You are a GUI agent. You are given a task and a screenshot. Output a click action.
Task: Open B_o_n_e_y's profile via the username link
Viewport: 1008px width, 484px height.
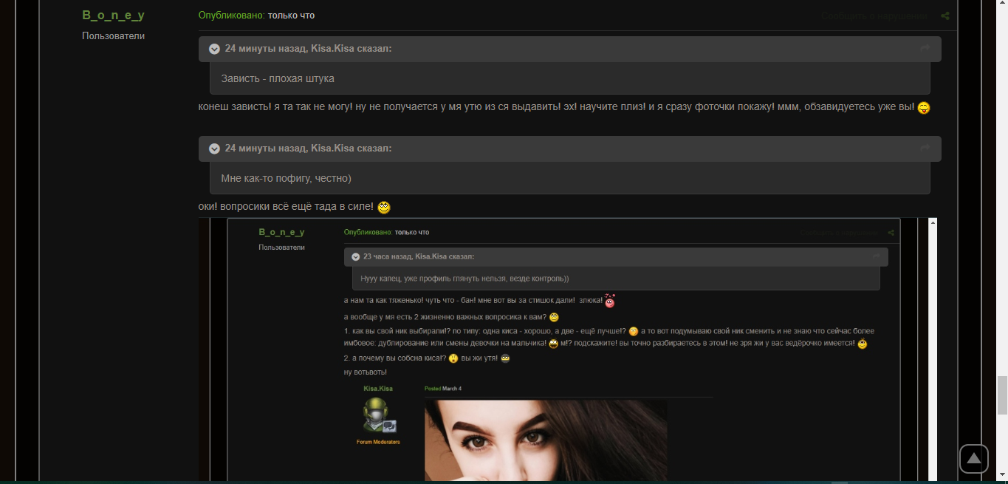(112, 15)
